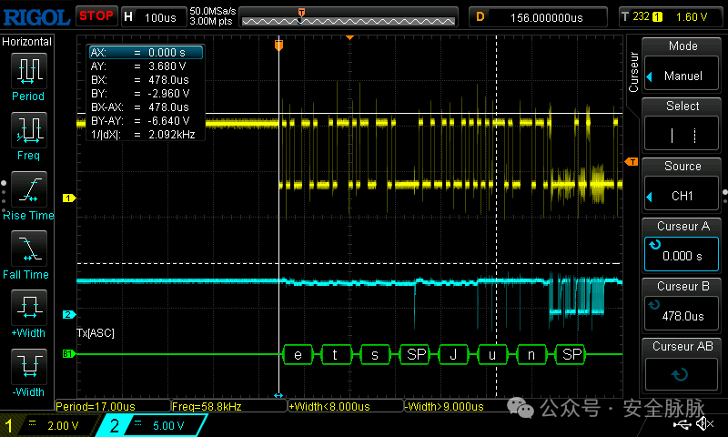Image resolution: width=728 pixels, height=437 pixels.
Task: Select the +Width measurement icon
Action: pos(29,308)
